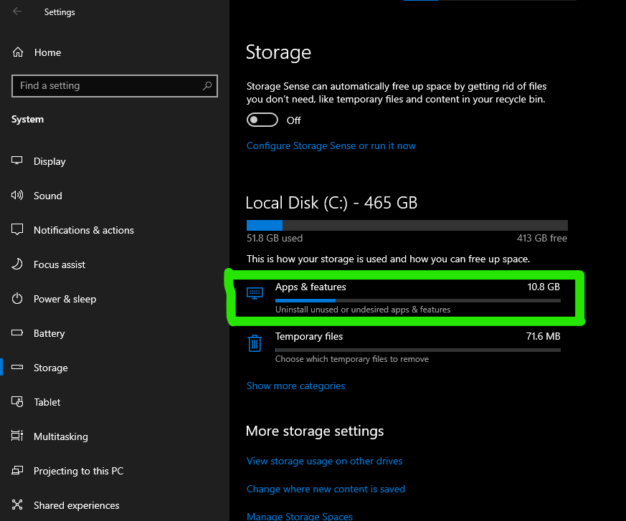Viewport: 626px width, 521px height.
Task: Select the Sound speaker icon
Action: [x=17, y=195]
